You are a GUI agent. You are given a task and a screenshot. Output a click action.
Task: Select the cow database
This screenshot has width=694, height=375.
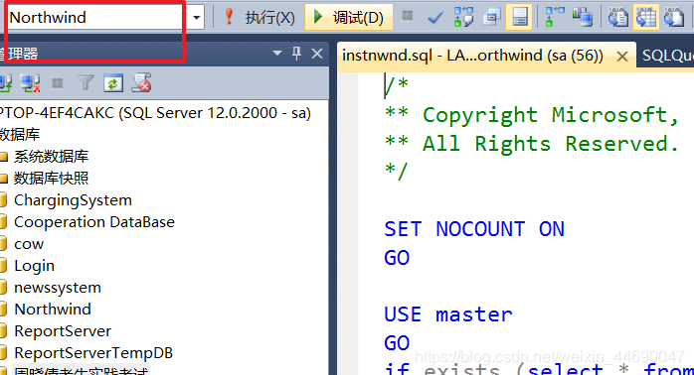coord(29,244)
